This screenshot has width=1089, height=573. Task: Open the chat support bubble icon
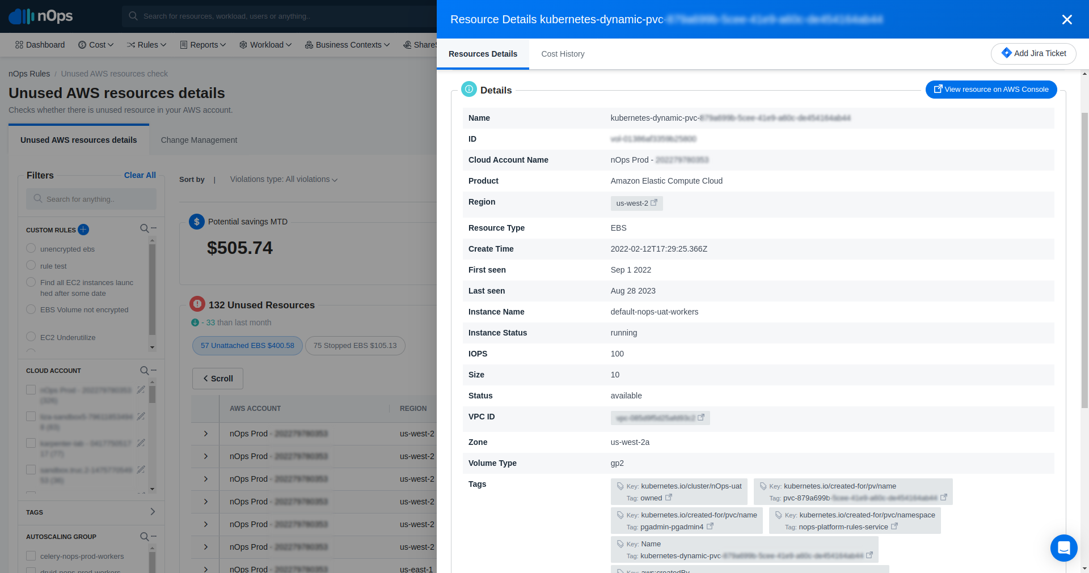pos(1064,548)
